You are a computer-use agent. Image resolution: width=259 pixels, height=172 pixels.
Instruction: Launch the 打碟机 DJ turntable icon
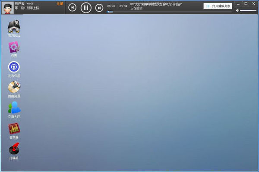point(14,151)
